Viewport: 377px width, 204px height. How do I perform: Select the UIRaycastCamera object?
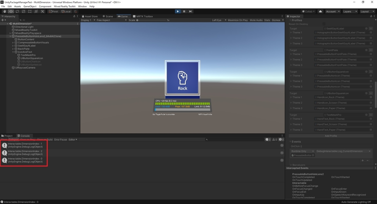[x=25, y=67]
